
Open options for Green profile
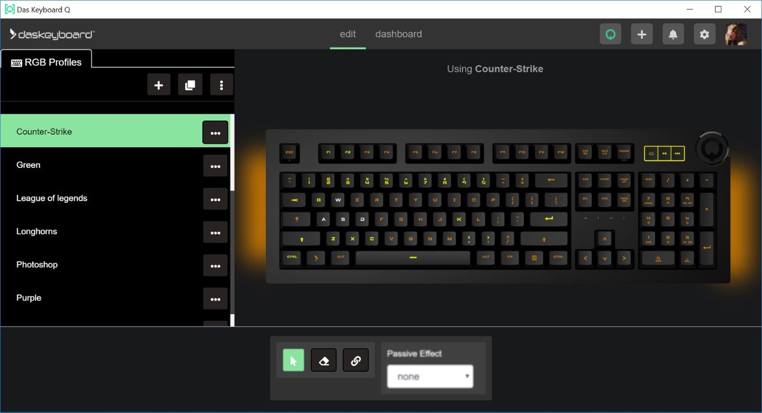point(216,166)
